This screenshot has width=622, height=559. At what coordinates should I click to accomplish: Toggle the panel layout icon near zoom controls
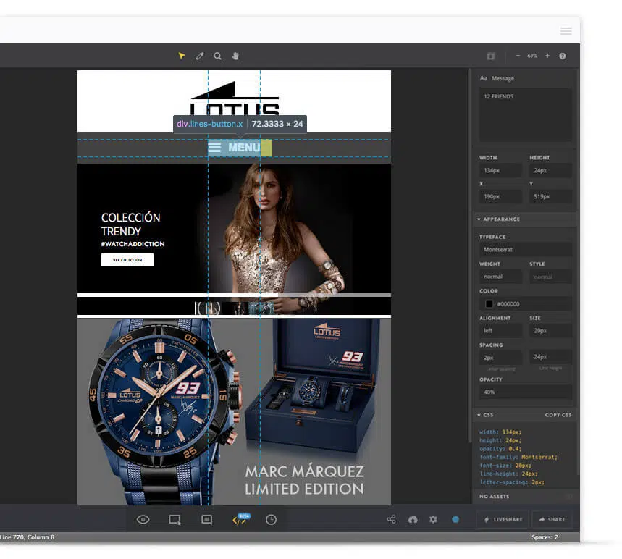click(491, 56)
